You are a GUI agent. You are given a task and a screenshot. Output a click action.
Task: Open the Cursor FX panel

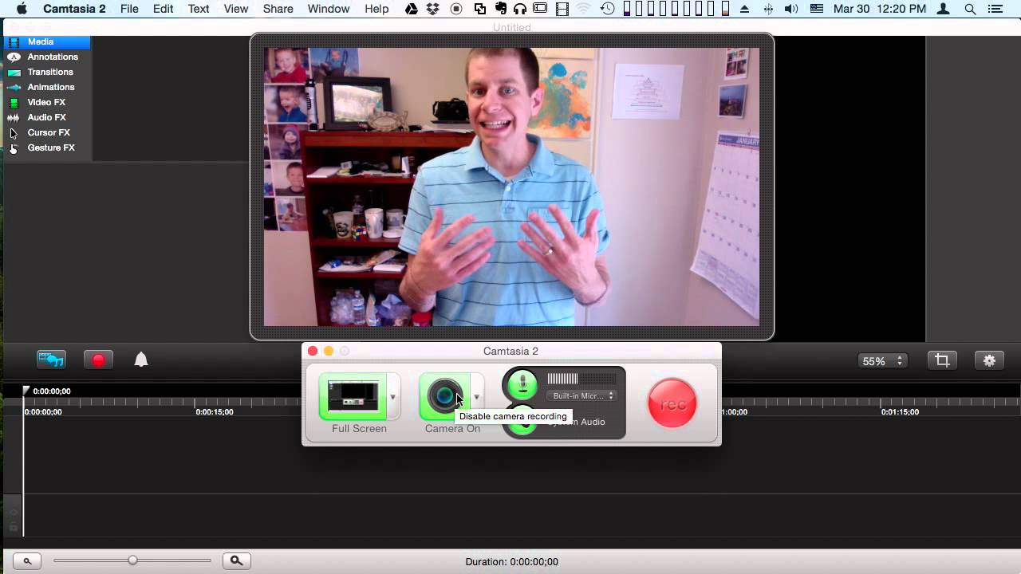coord(46,132)
